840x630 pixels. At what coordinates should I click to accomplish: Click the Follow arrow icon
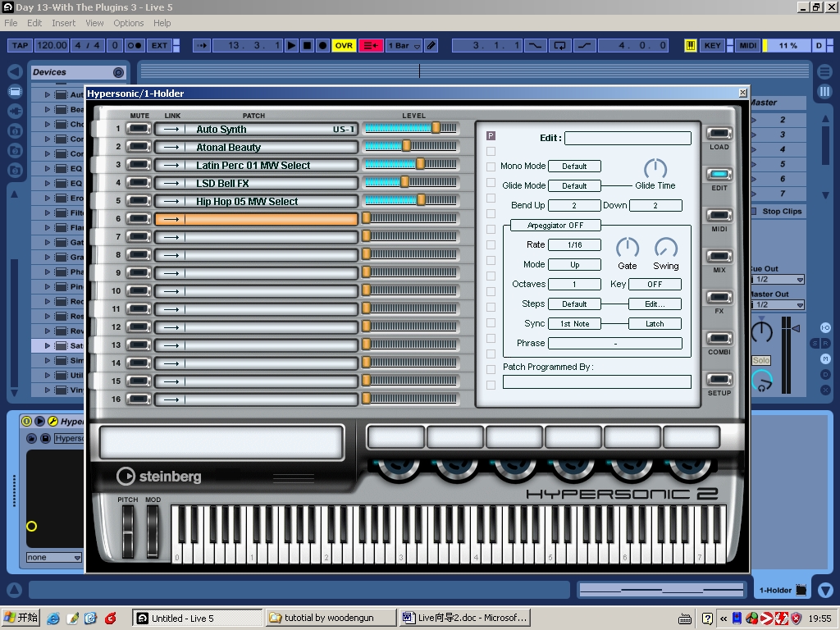[x=202, y=46]
